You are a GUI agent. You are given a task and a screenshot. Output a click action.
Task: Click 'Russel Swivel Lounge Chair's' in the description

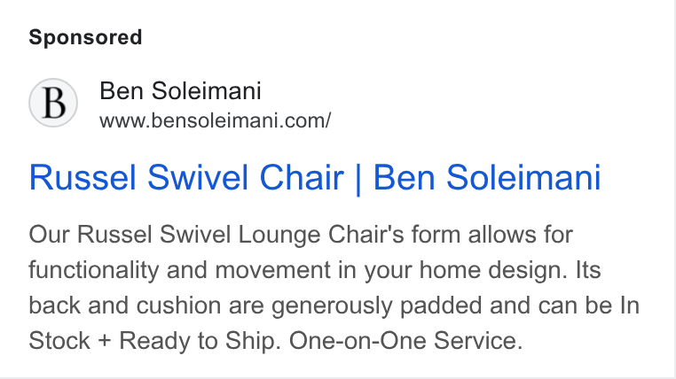click(240, 235)
